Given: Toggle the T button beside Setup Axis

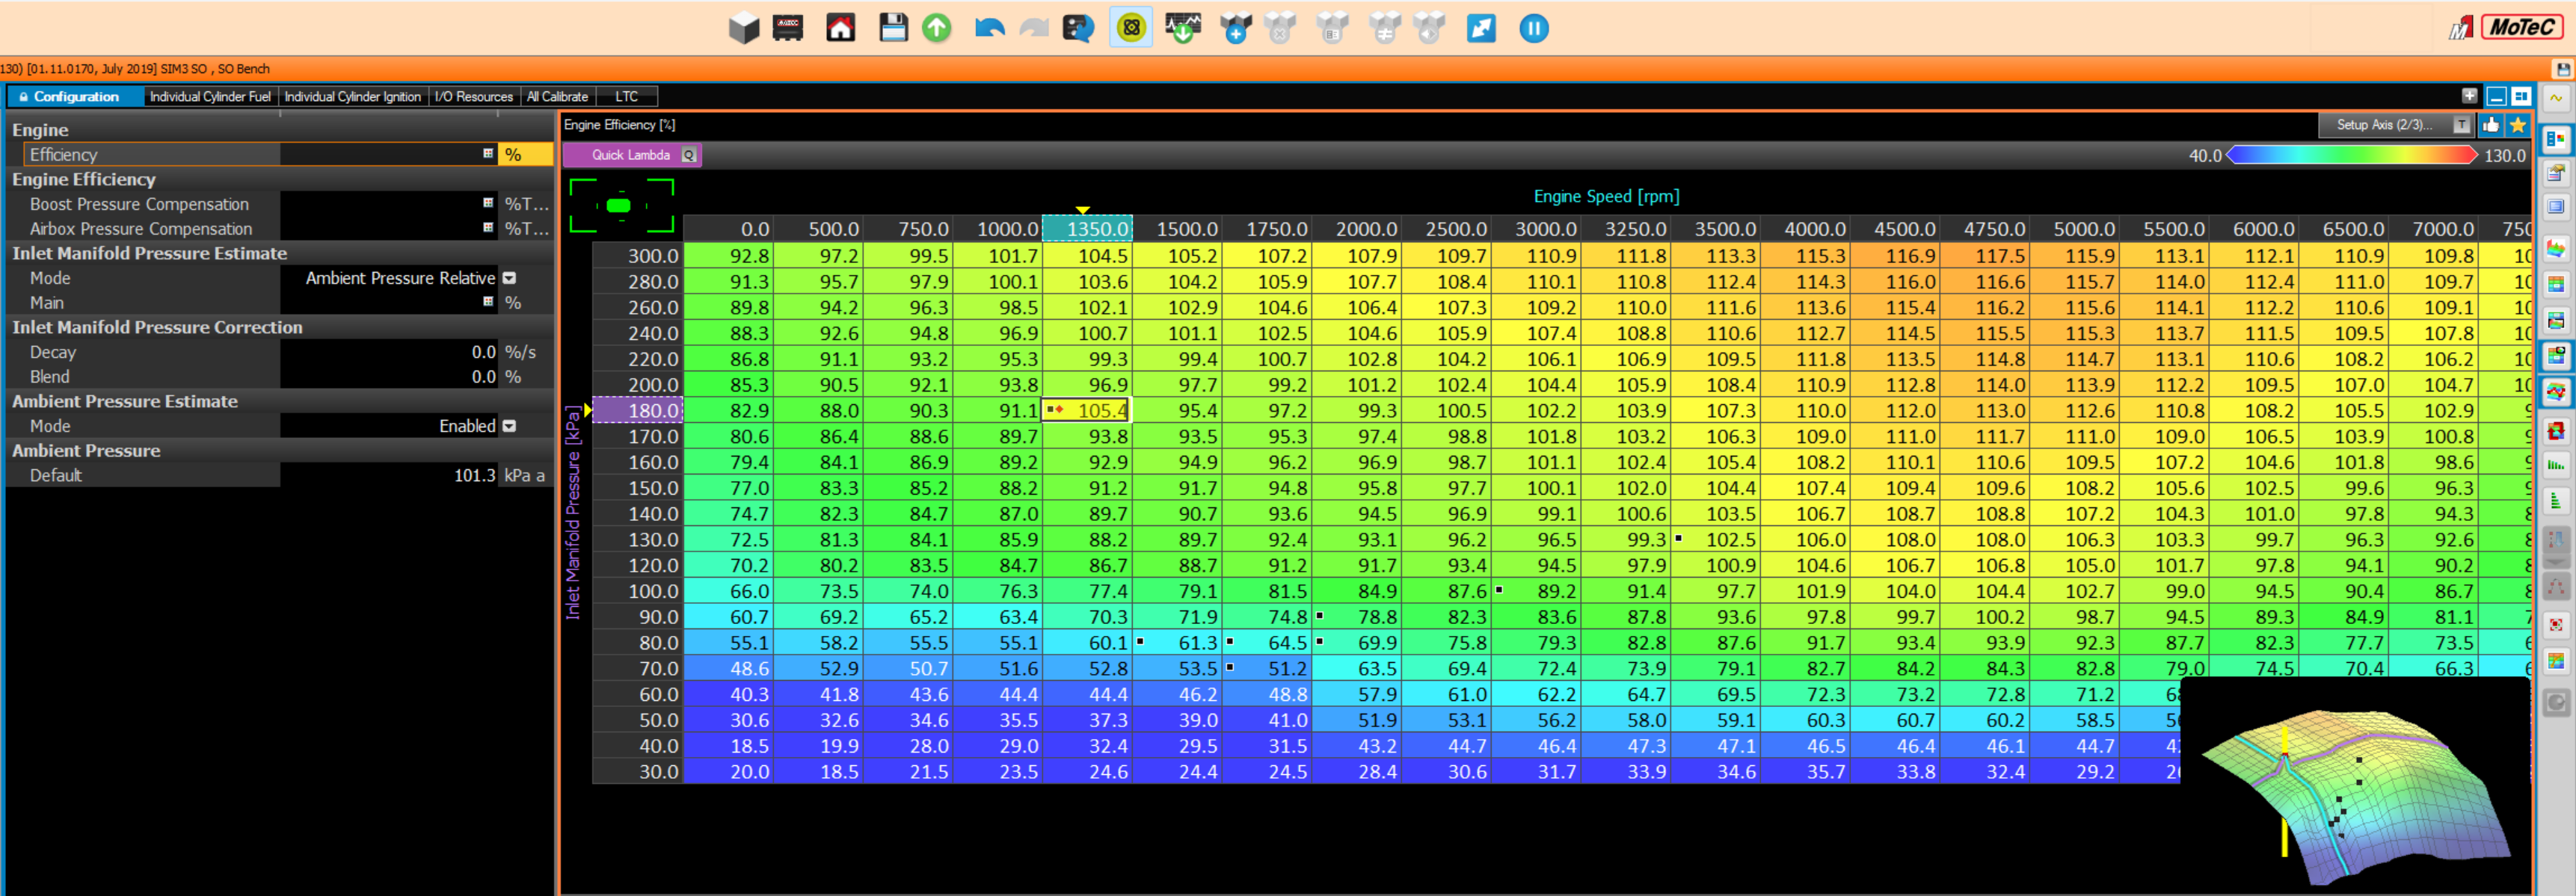Looking at the screenshot, I should coord(2461,125).
